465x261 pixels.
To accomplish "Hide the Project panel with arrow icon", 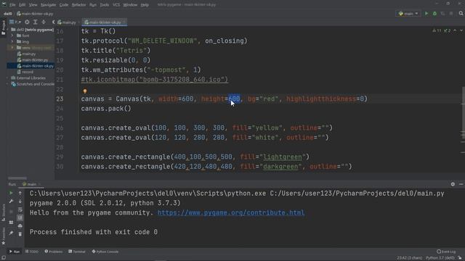I will coord(53,22).
